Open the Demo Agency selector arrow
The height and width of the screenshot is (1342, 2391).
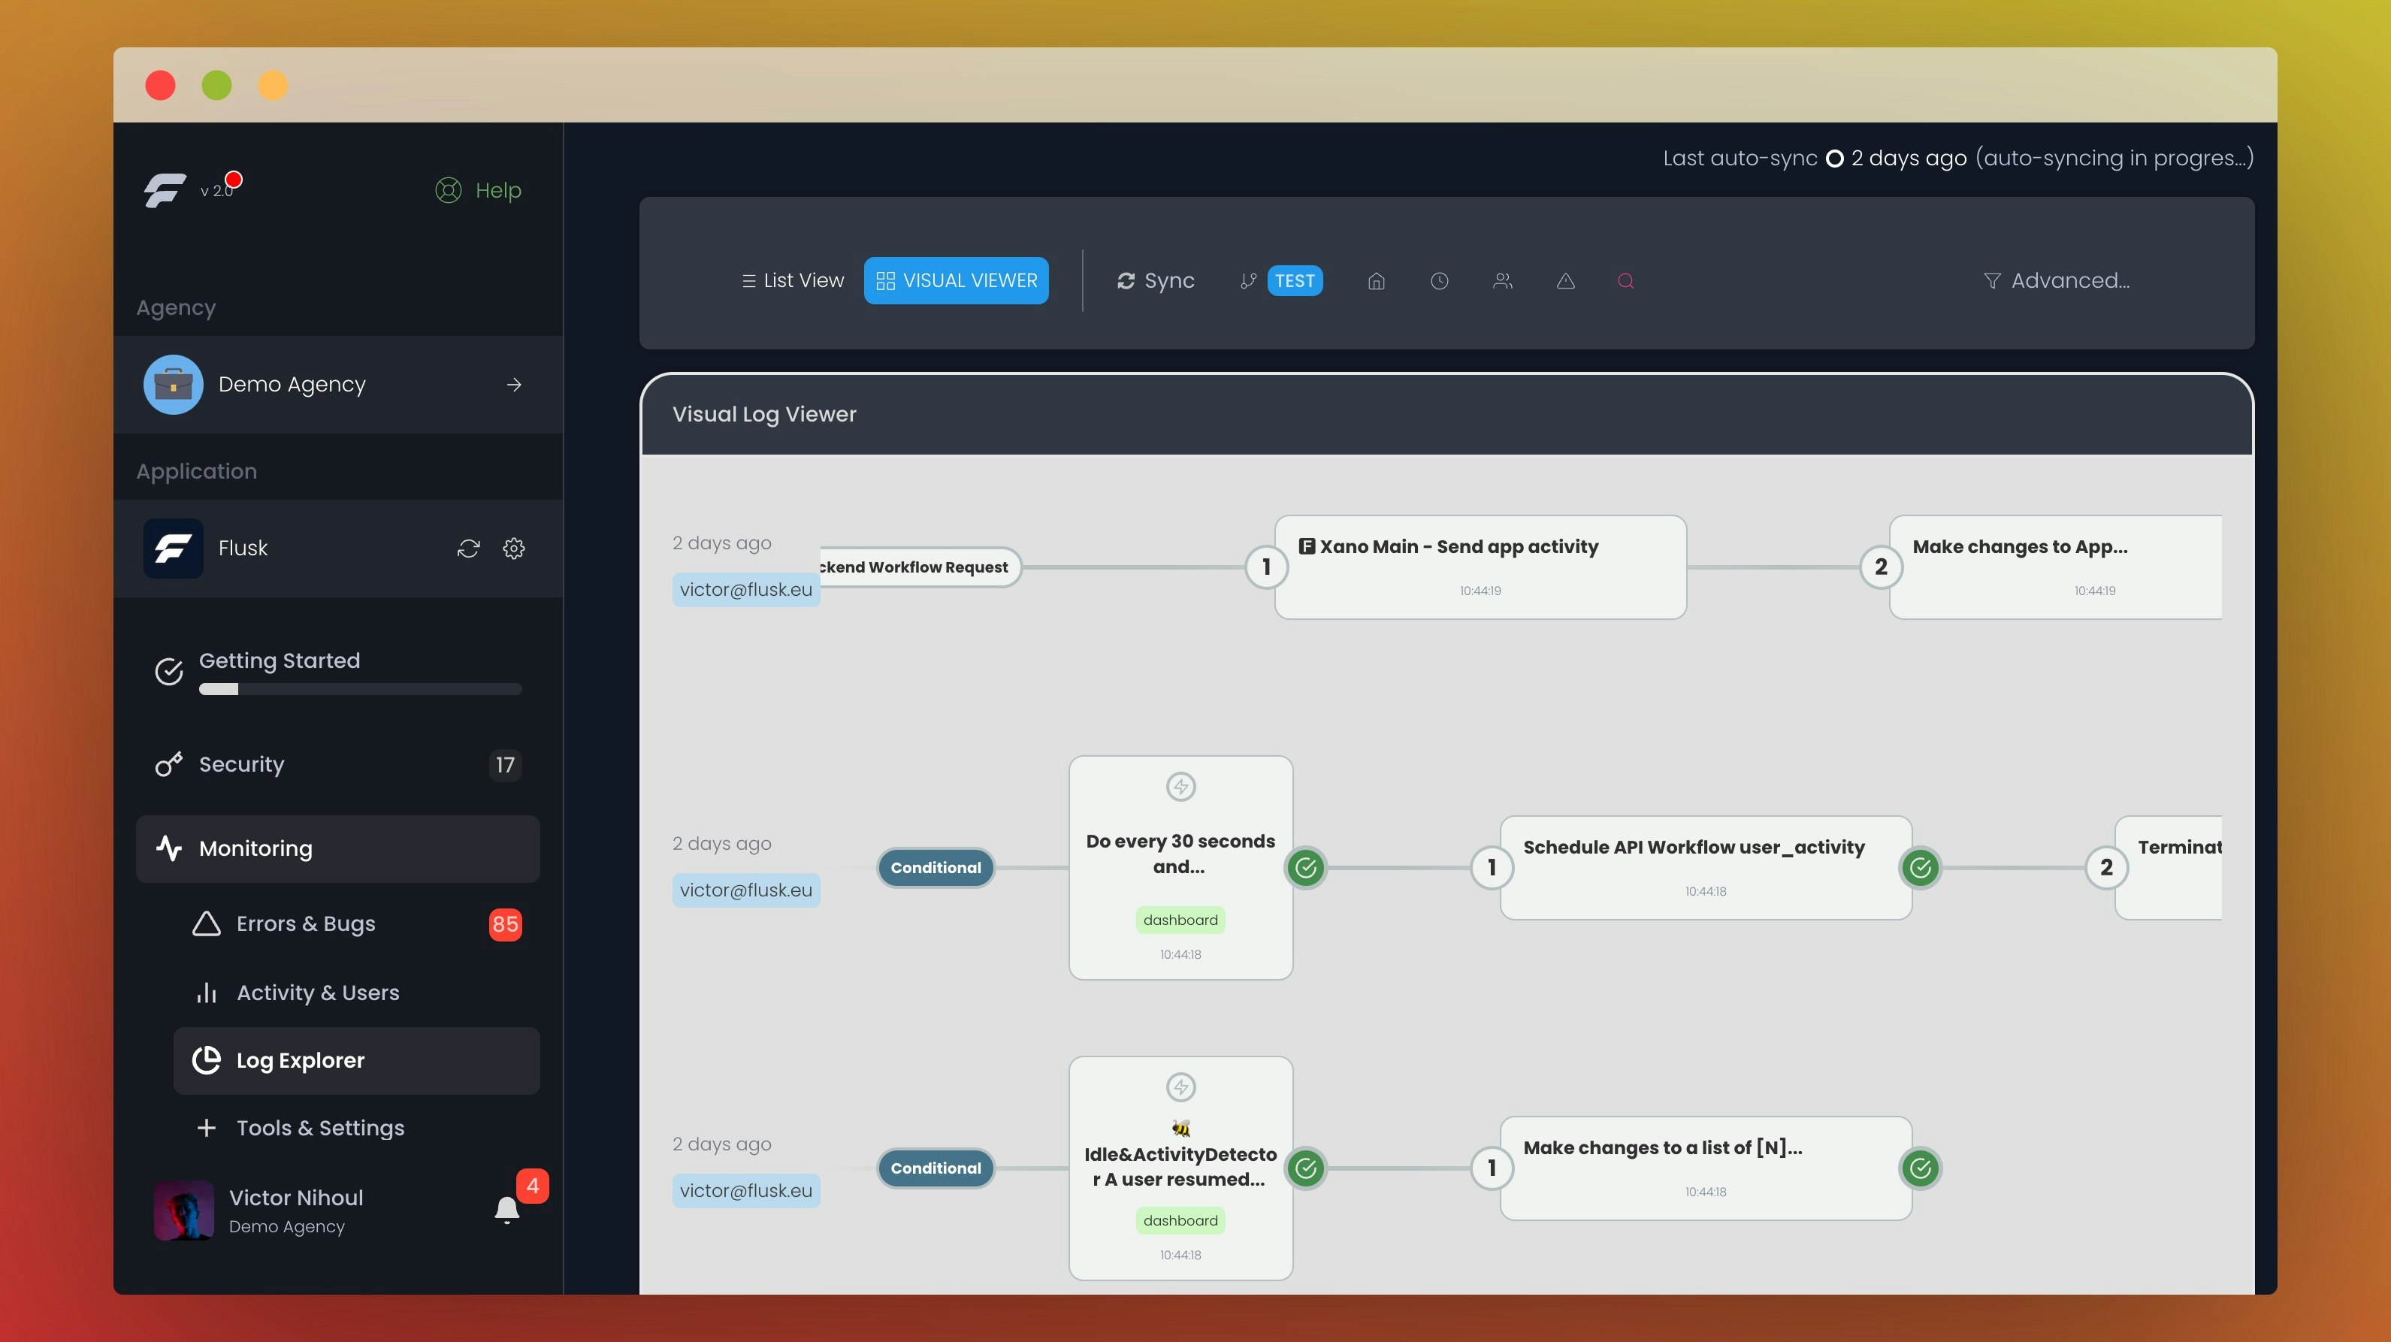click(x=514, y=384)
